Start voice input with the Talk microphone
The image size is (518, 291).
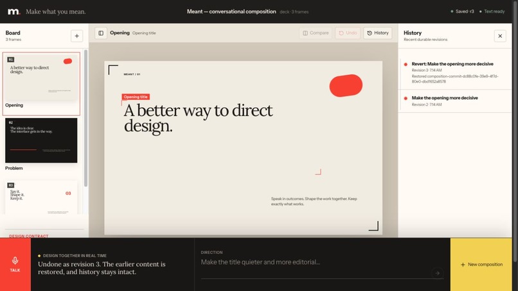coord(15,264)
